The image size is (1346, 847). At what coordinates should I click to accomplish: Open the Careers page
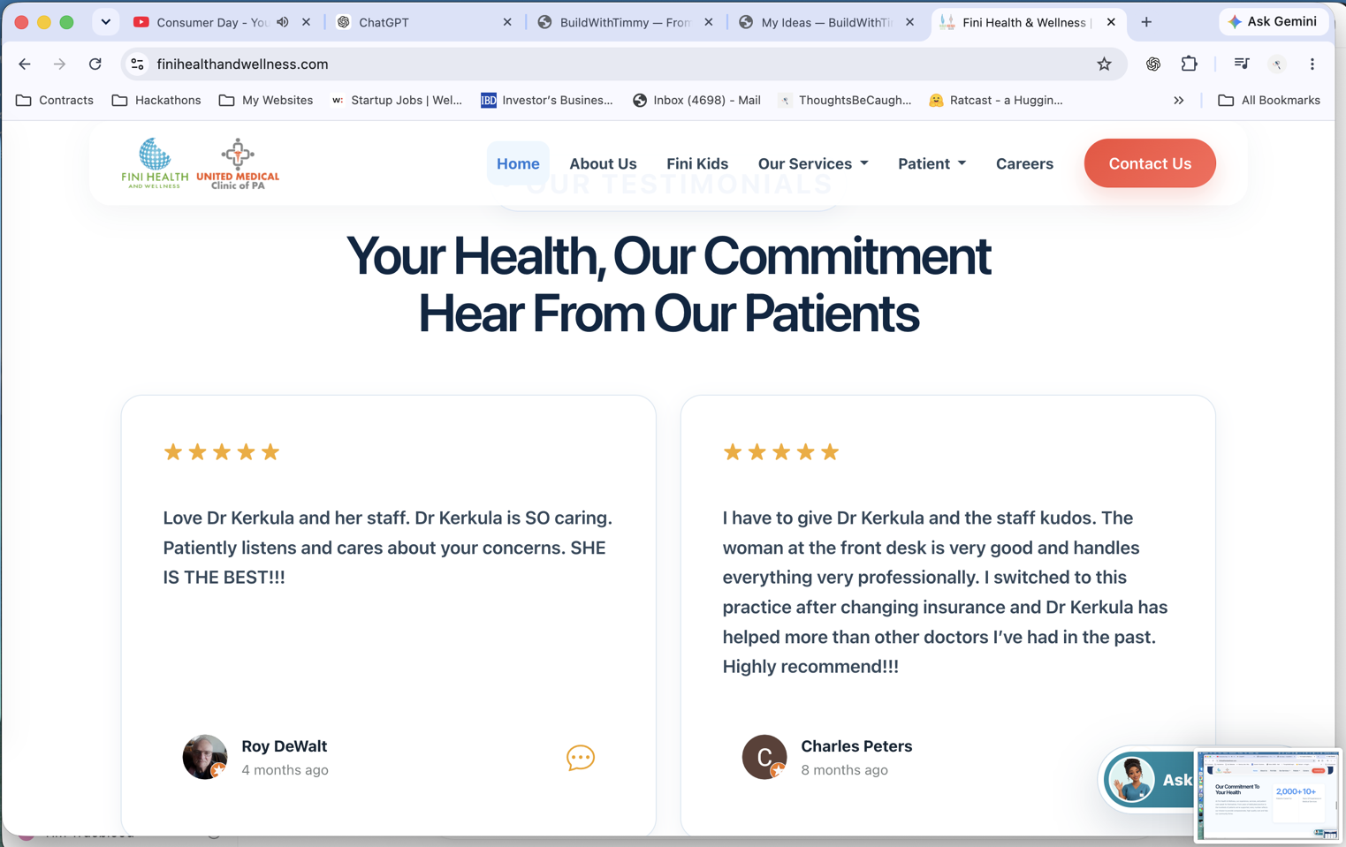click(x=1024, y=163)
